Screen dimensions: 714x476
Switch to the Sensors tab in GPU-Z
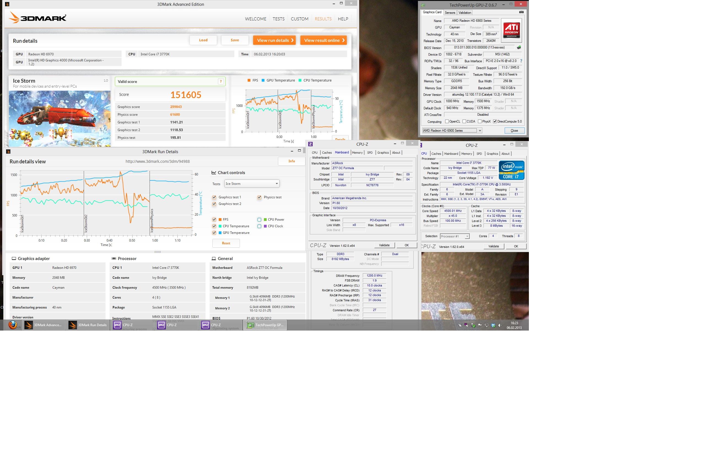coord(450,12)
